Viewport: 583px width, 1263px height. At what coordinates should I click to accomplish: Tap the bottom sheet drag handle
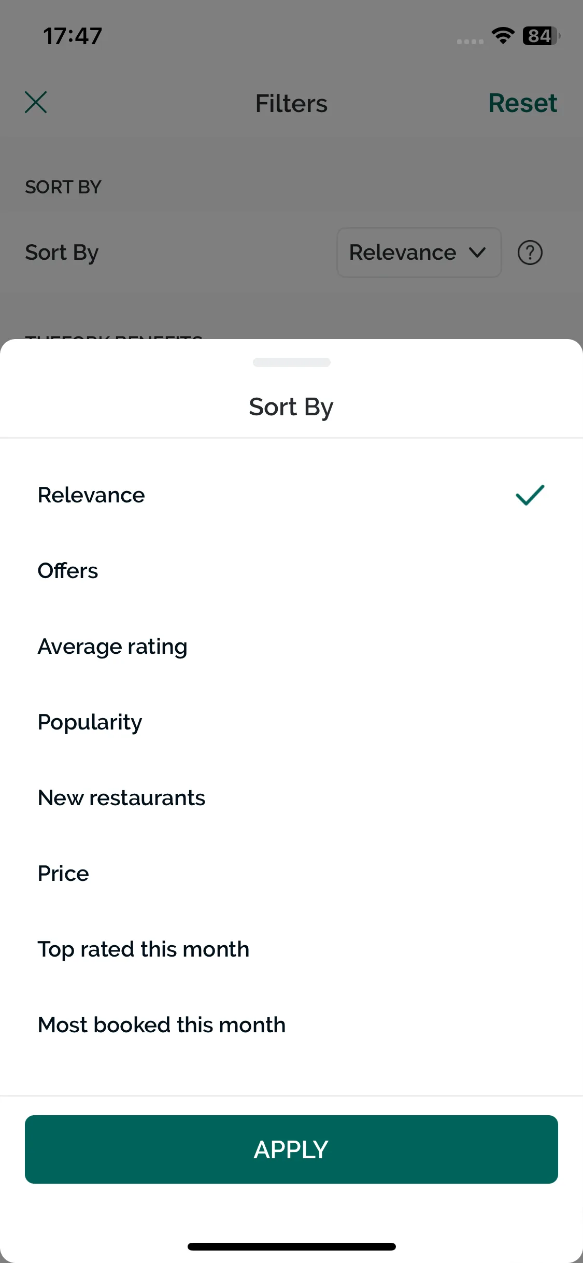[x=291, y=362]
